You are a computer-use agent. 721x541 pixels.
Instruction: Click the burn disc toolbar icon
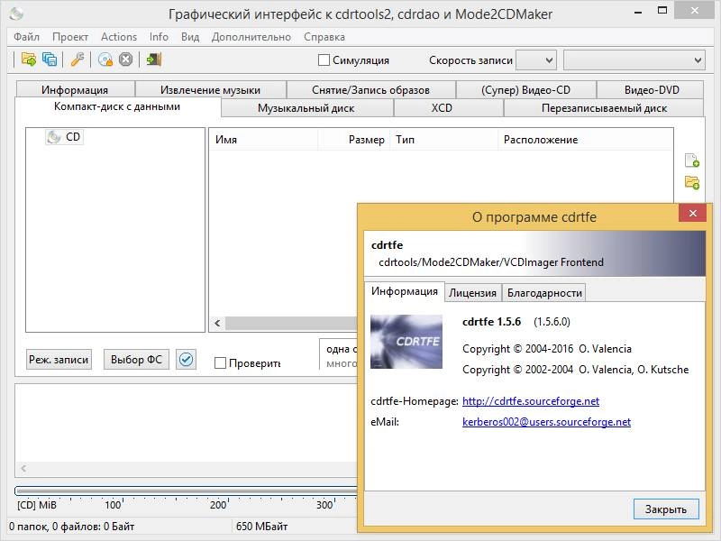click(x=105, y=60)
